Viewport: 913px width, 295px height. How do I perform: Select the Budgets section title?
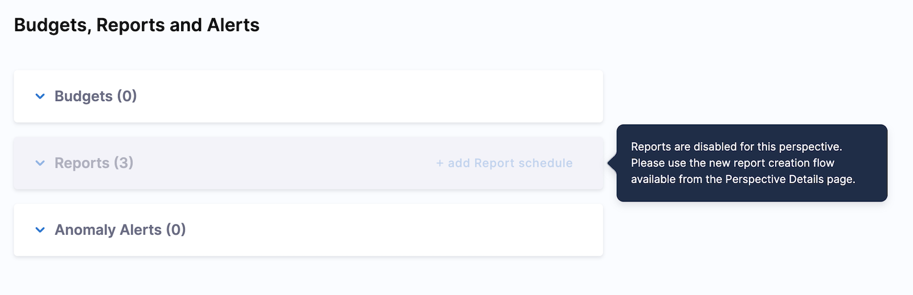coord(83,96)
